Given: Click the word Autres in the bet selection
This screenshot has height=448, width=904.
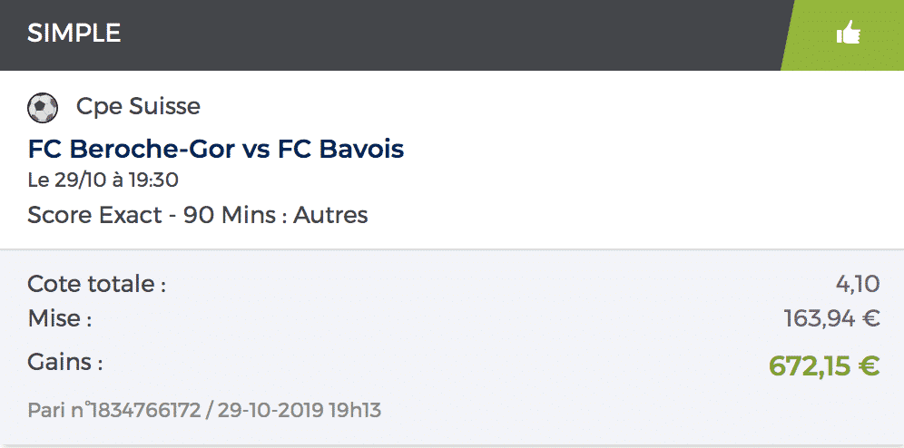Looking at the screenshot, I should tap(331, 215).
